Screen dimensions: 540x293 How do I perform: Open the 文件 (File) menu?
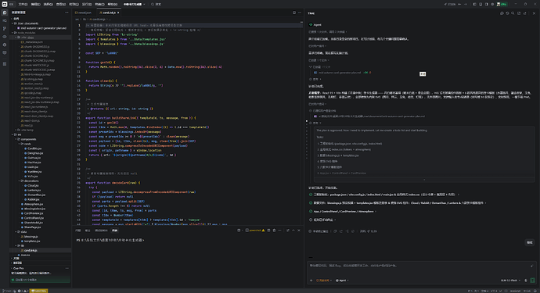click(23, 4)
